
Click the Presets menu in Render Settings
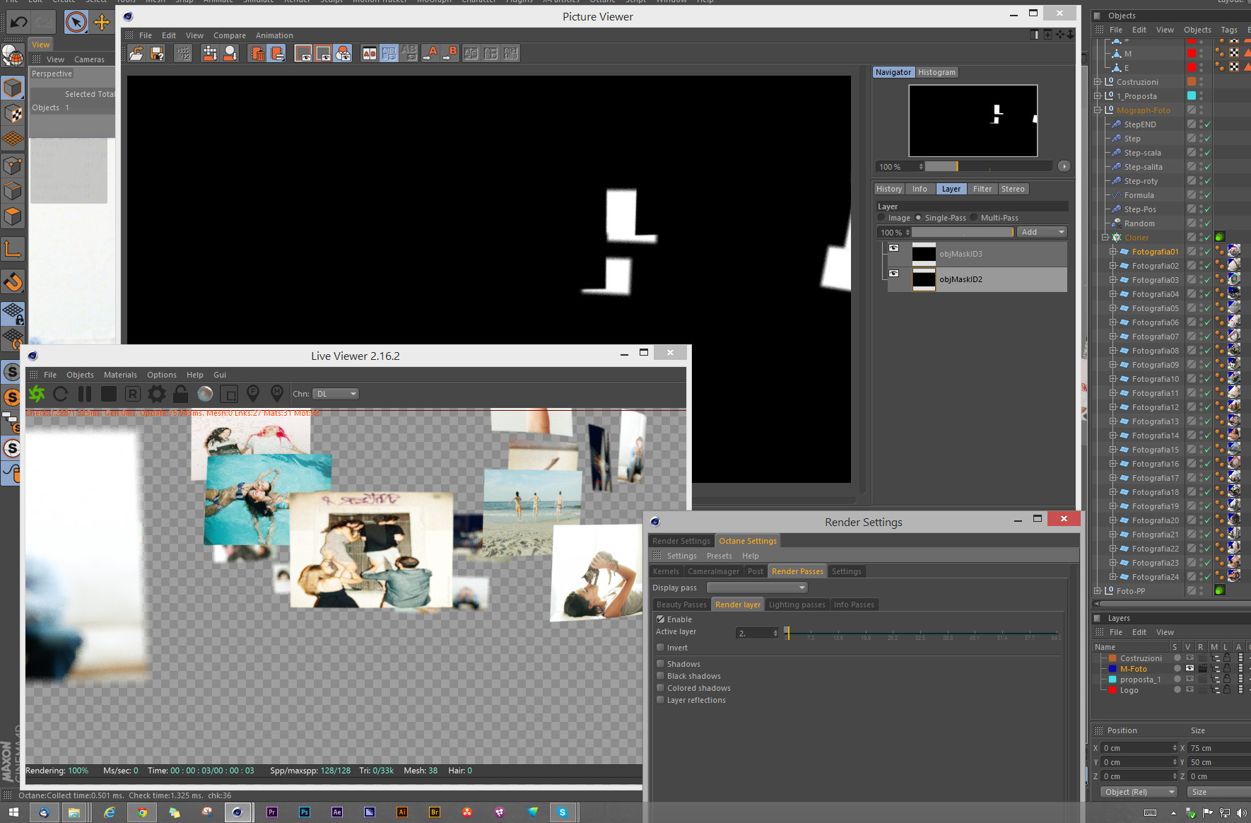click(720, 556)
